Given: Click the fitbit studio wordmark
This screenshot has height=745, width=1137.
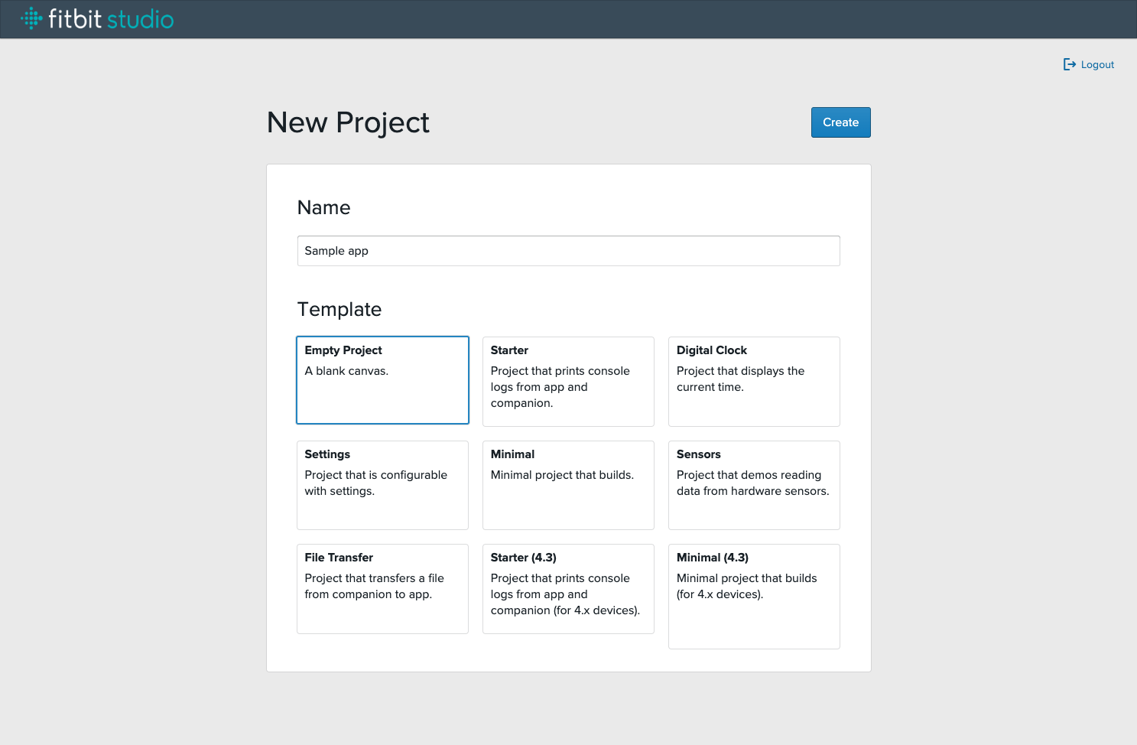Looking at the screenshot, I should click(x=111, y=19).
